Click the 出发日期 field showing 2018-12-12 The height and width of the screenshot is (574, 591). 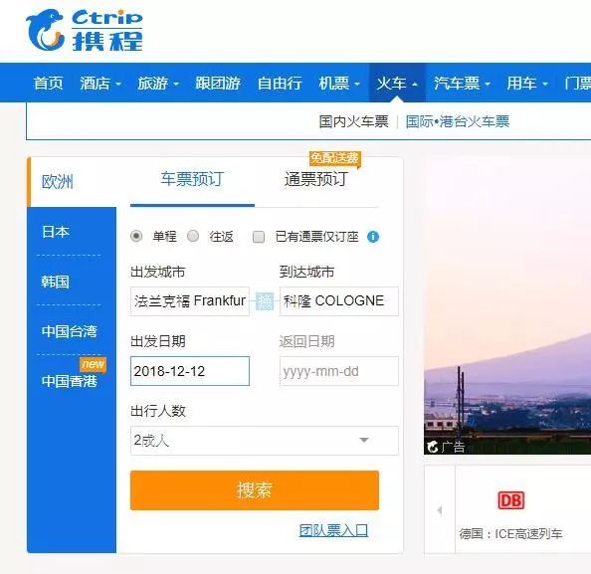[x=190, y=371]
